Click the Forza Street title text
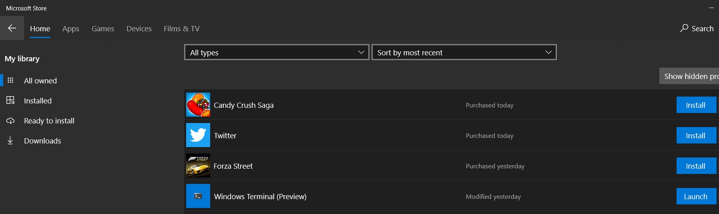 click(233, 166)
